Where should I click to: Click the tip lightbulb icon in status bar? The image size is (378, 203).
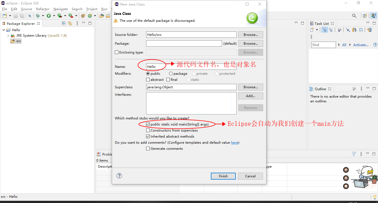[x=375, y=197]
